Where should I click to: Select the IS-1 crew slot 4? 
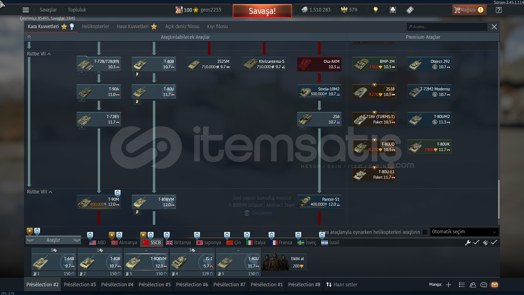192,262
